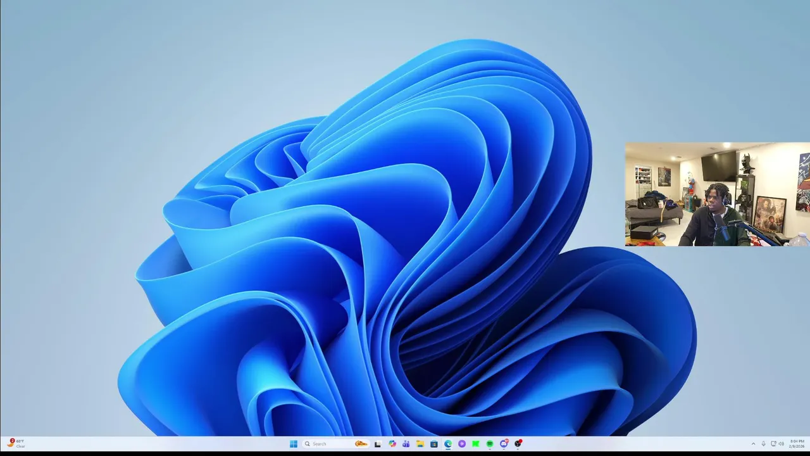Show hidden system tray icons

753,444
